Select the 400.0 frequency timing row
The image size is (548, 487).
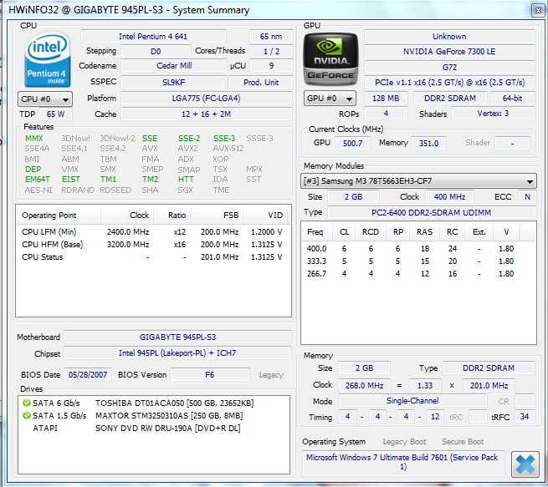[411, 249]
